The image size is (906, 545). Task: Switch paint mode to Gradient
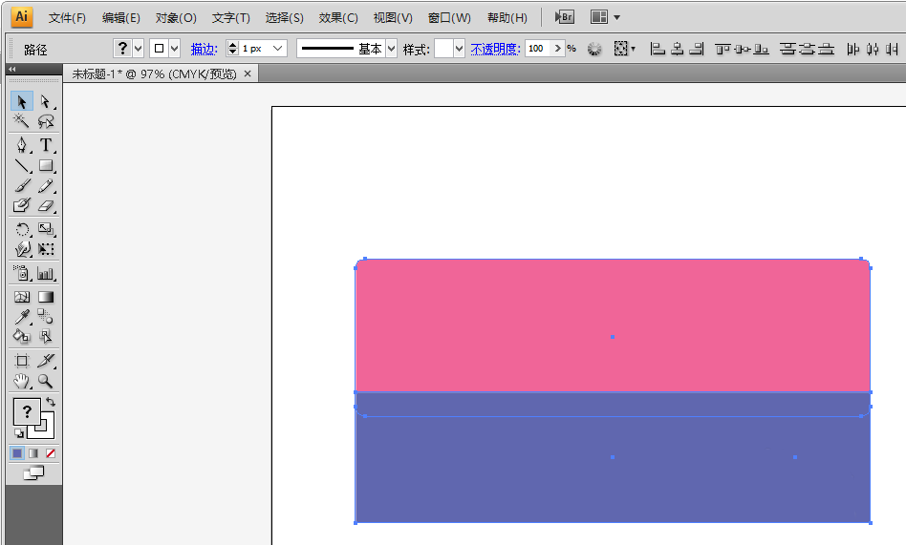(33, 453)
